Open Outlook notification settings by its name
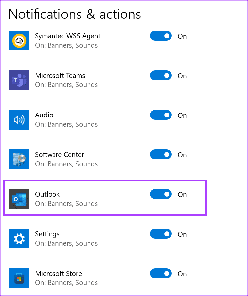The image size is (248, 296). pos(48,194)
